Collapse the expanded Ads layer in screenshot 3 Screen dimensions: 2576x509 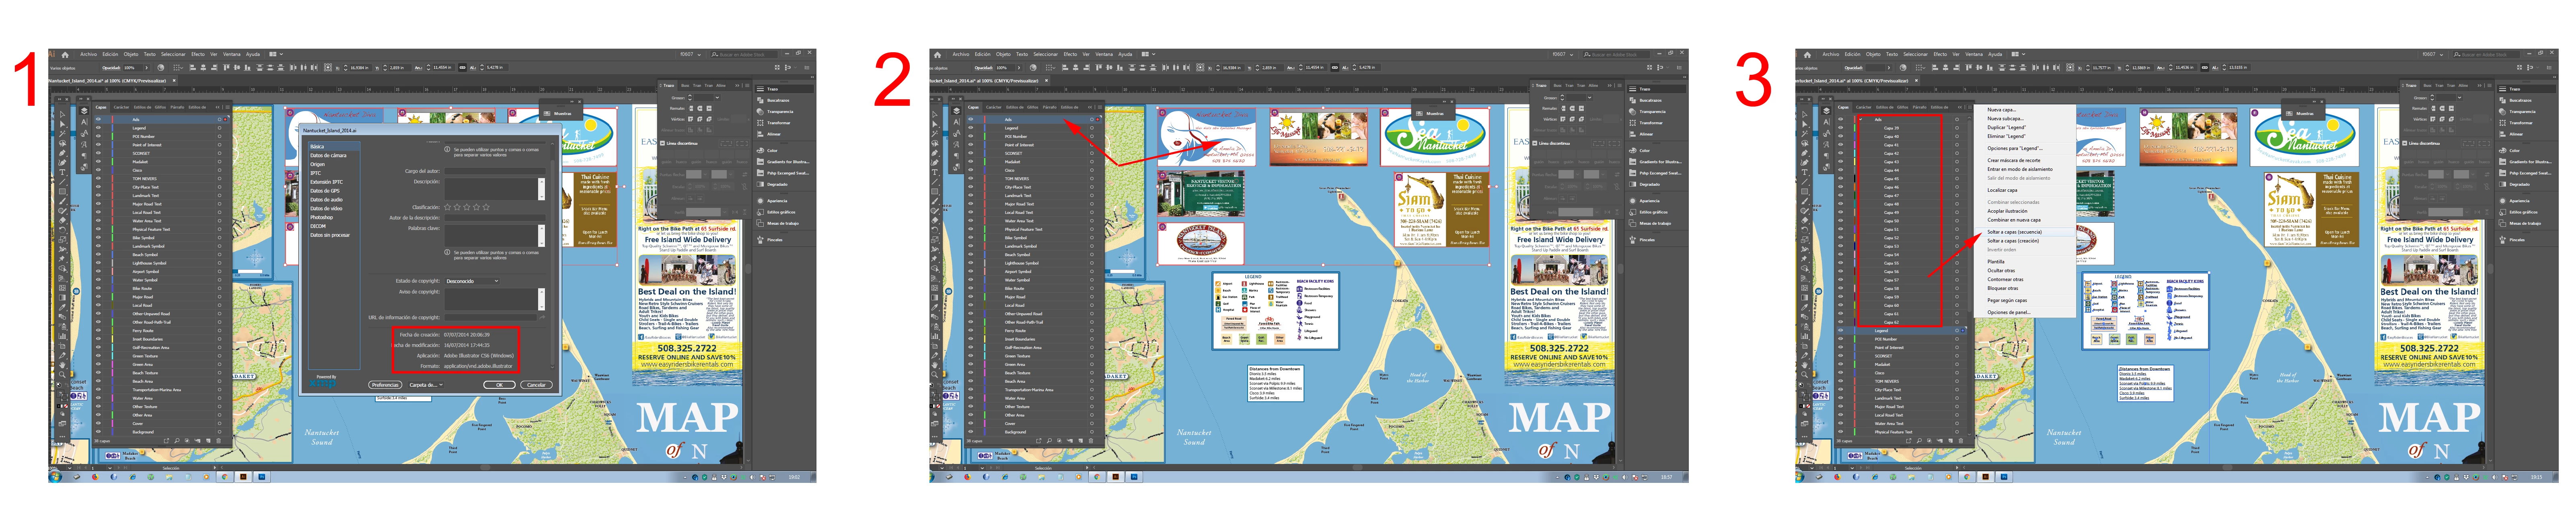tap(1861, 120)
